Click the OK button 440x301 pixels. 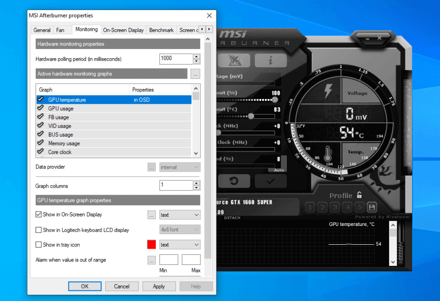coord(85,286)
